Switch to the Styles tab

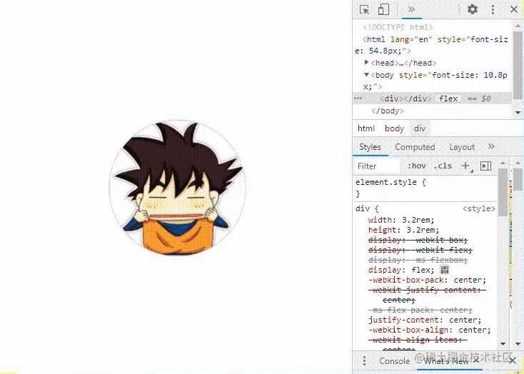(370, 147)
